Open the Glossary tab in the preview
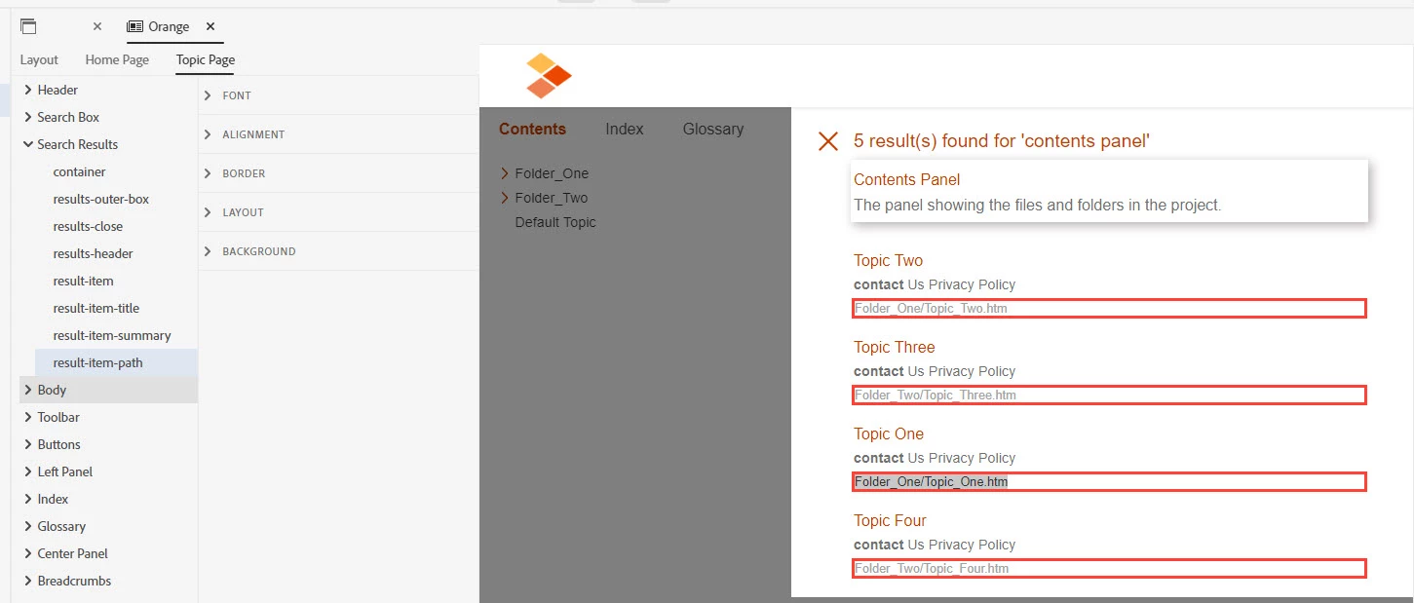 [x=712, y=129]
